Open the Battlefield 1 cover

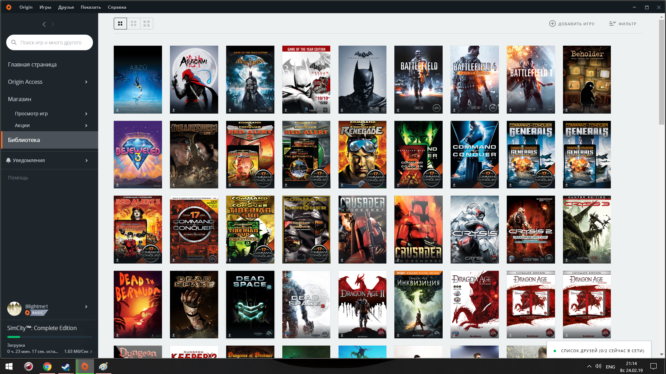(531, 80)
